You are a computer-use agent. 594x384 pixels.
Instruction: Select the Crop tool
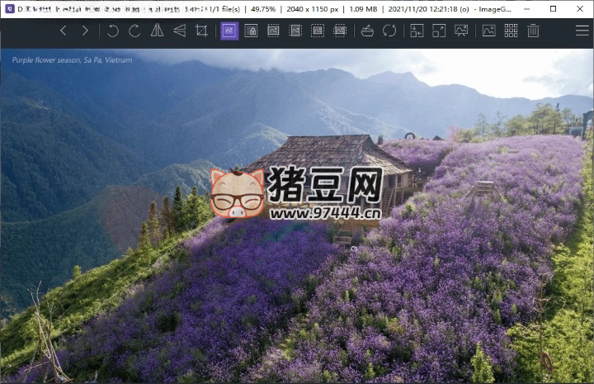point(201,31)
